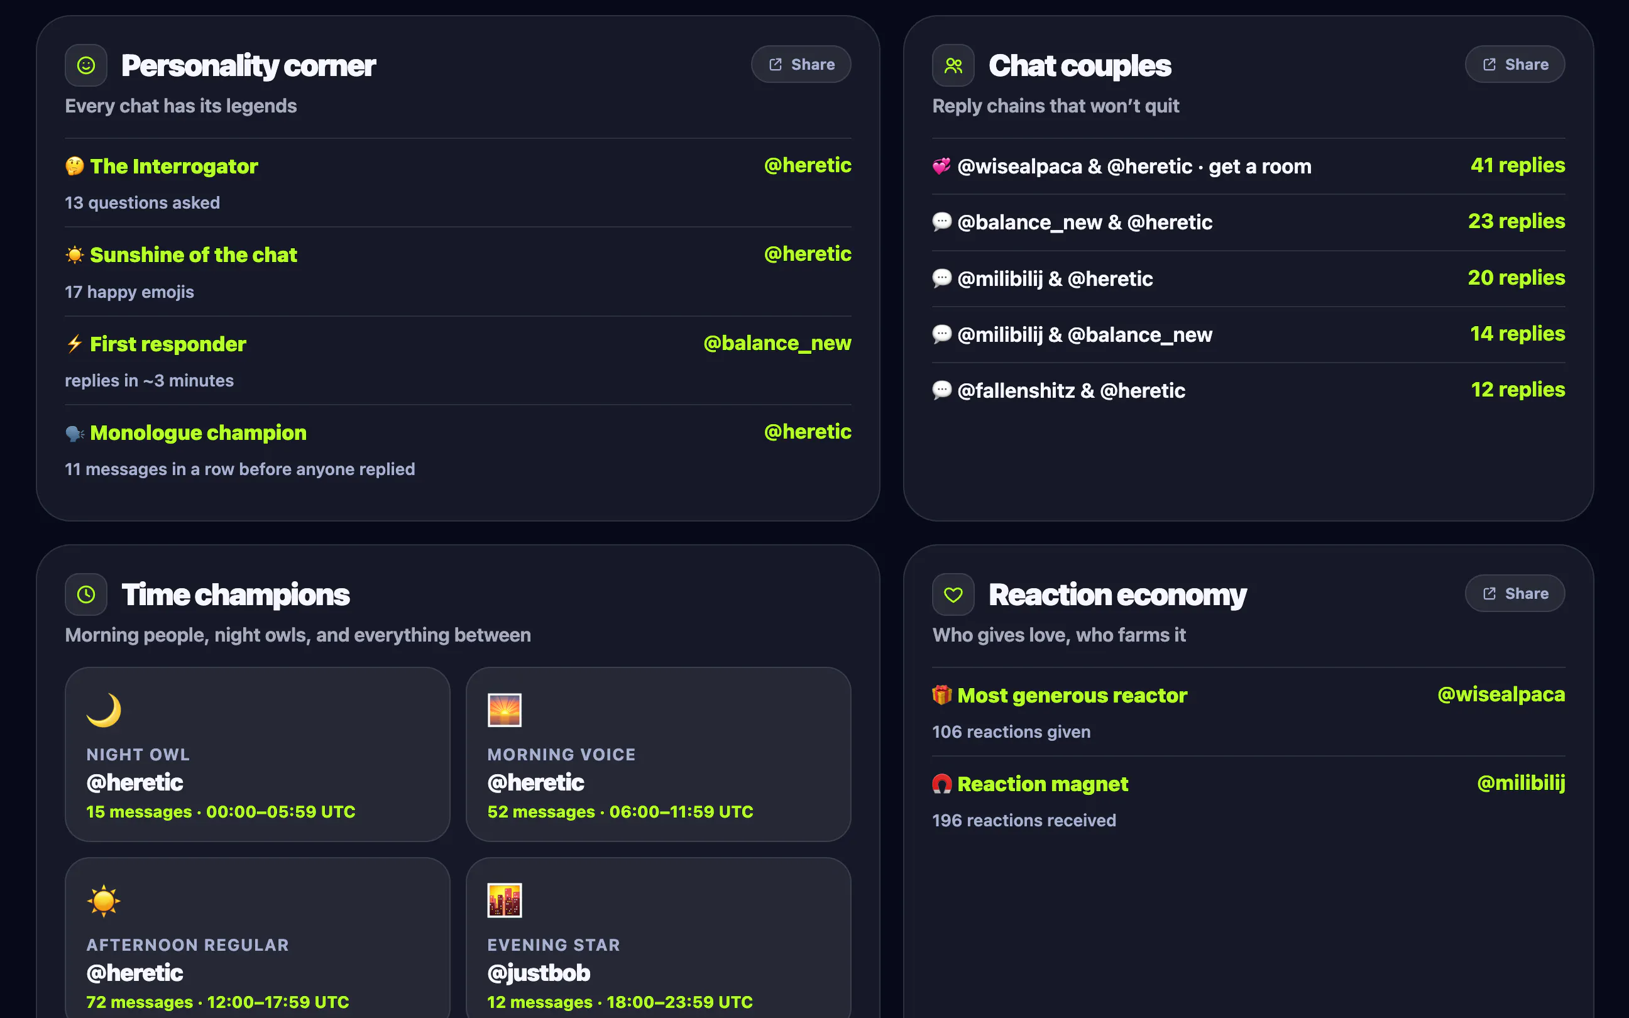Click the speech bubble beside @milibilij & @balance_new

tap(941, 334)
